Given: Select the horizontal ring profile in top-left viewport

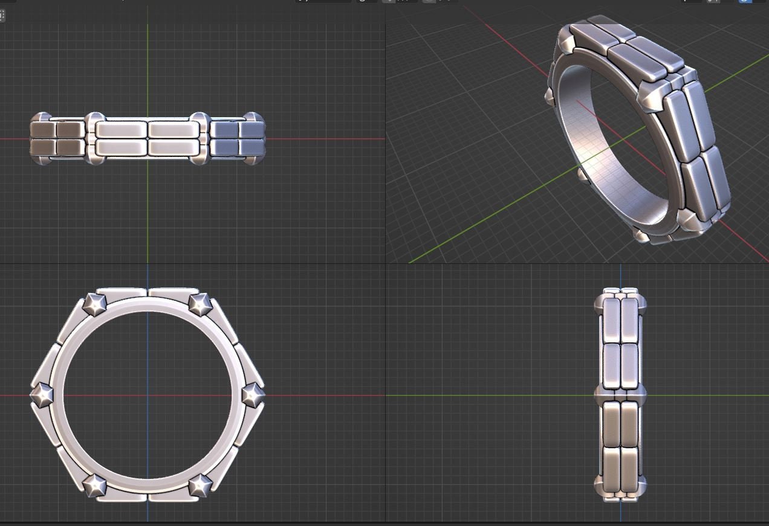Looking at the screenshot, I should click(x=148, y=139).
